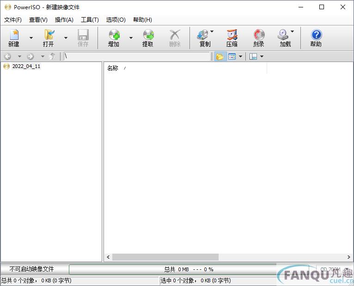The image size is (354, 286).
Task: Open the 文件(F) menu
Action: (13, 20)
